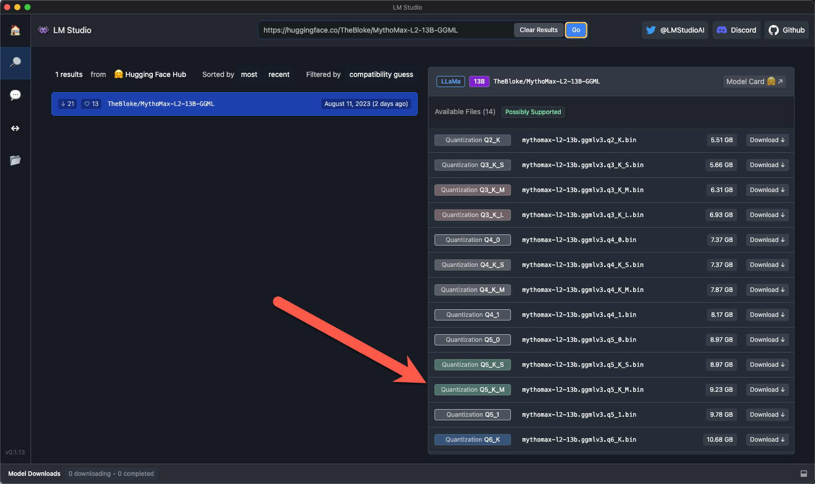Download the q6_K.bin file
The image size is (815, 484).
click(767, 440)
